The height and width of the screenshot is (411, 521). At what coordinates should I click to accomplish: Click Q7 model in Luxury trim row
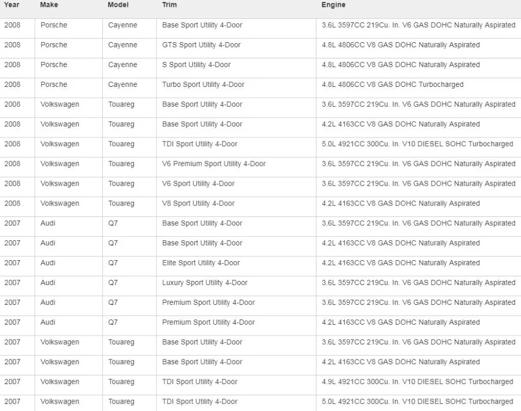(113, 282)
